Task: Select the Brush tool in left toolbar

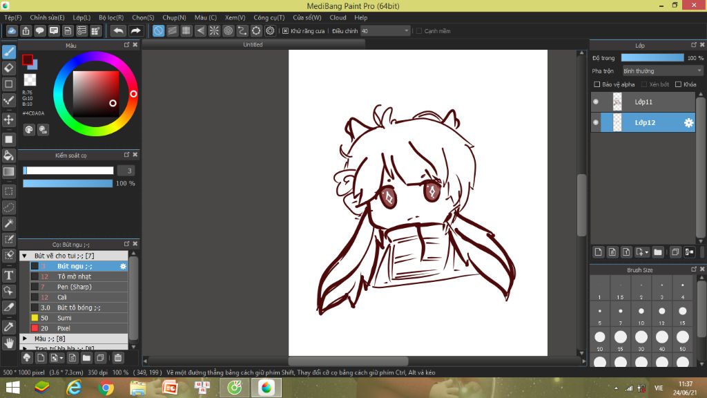Action: point(8,52)
